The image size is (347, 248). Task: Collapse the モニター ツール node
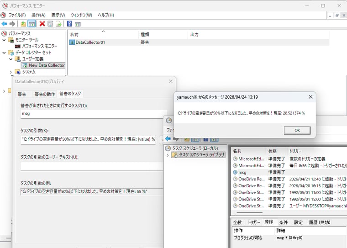(x=4, y=40)
